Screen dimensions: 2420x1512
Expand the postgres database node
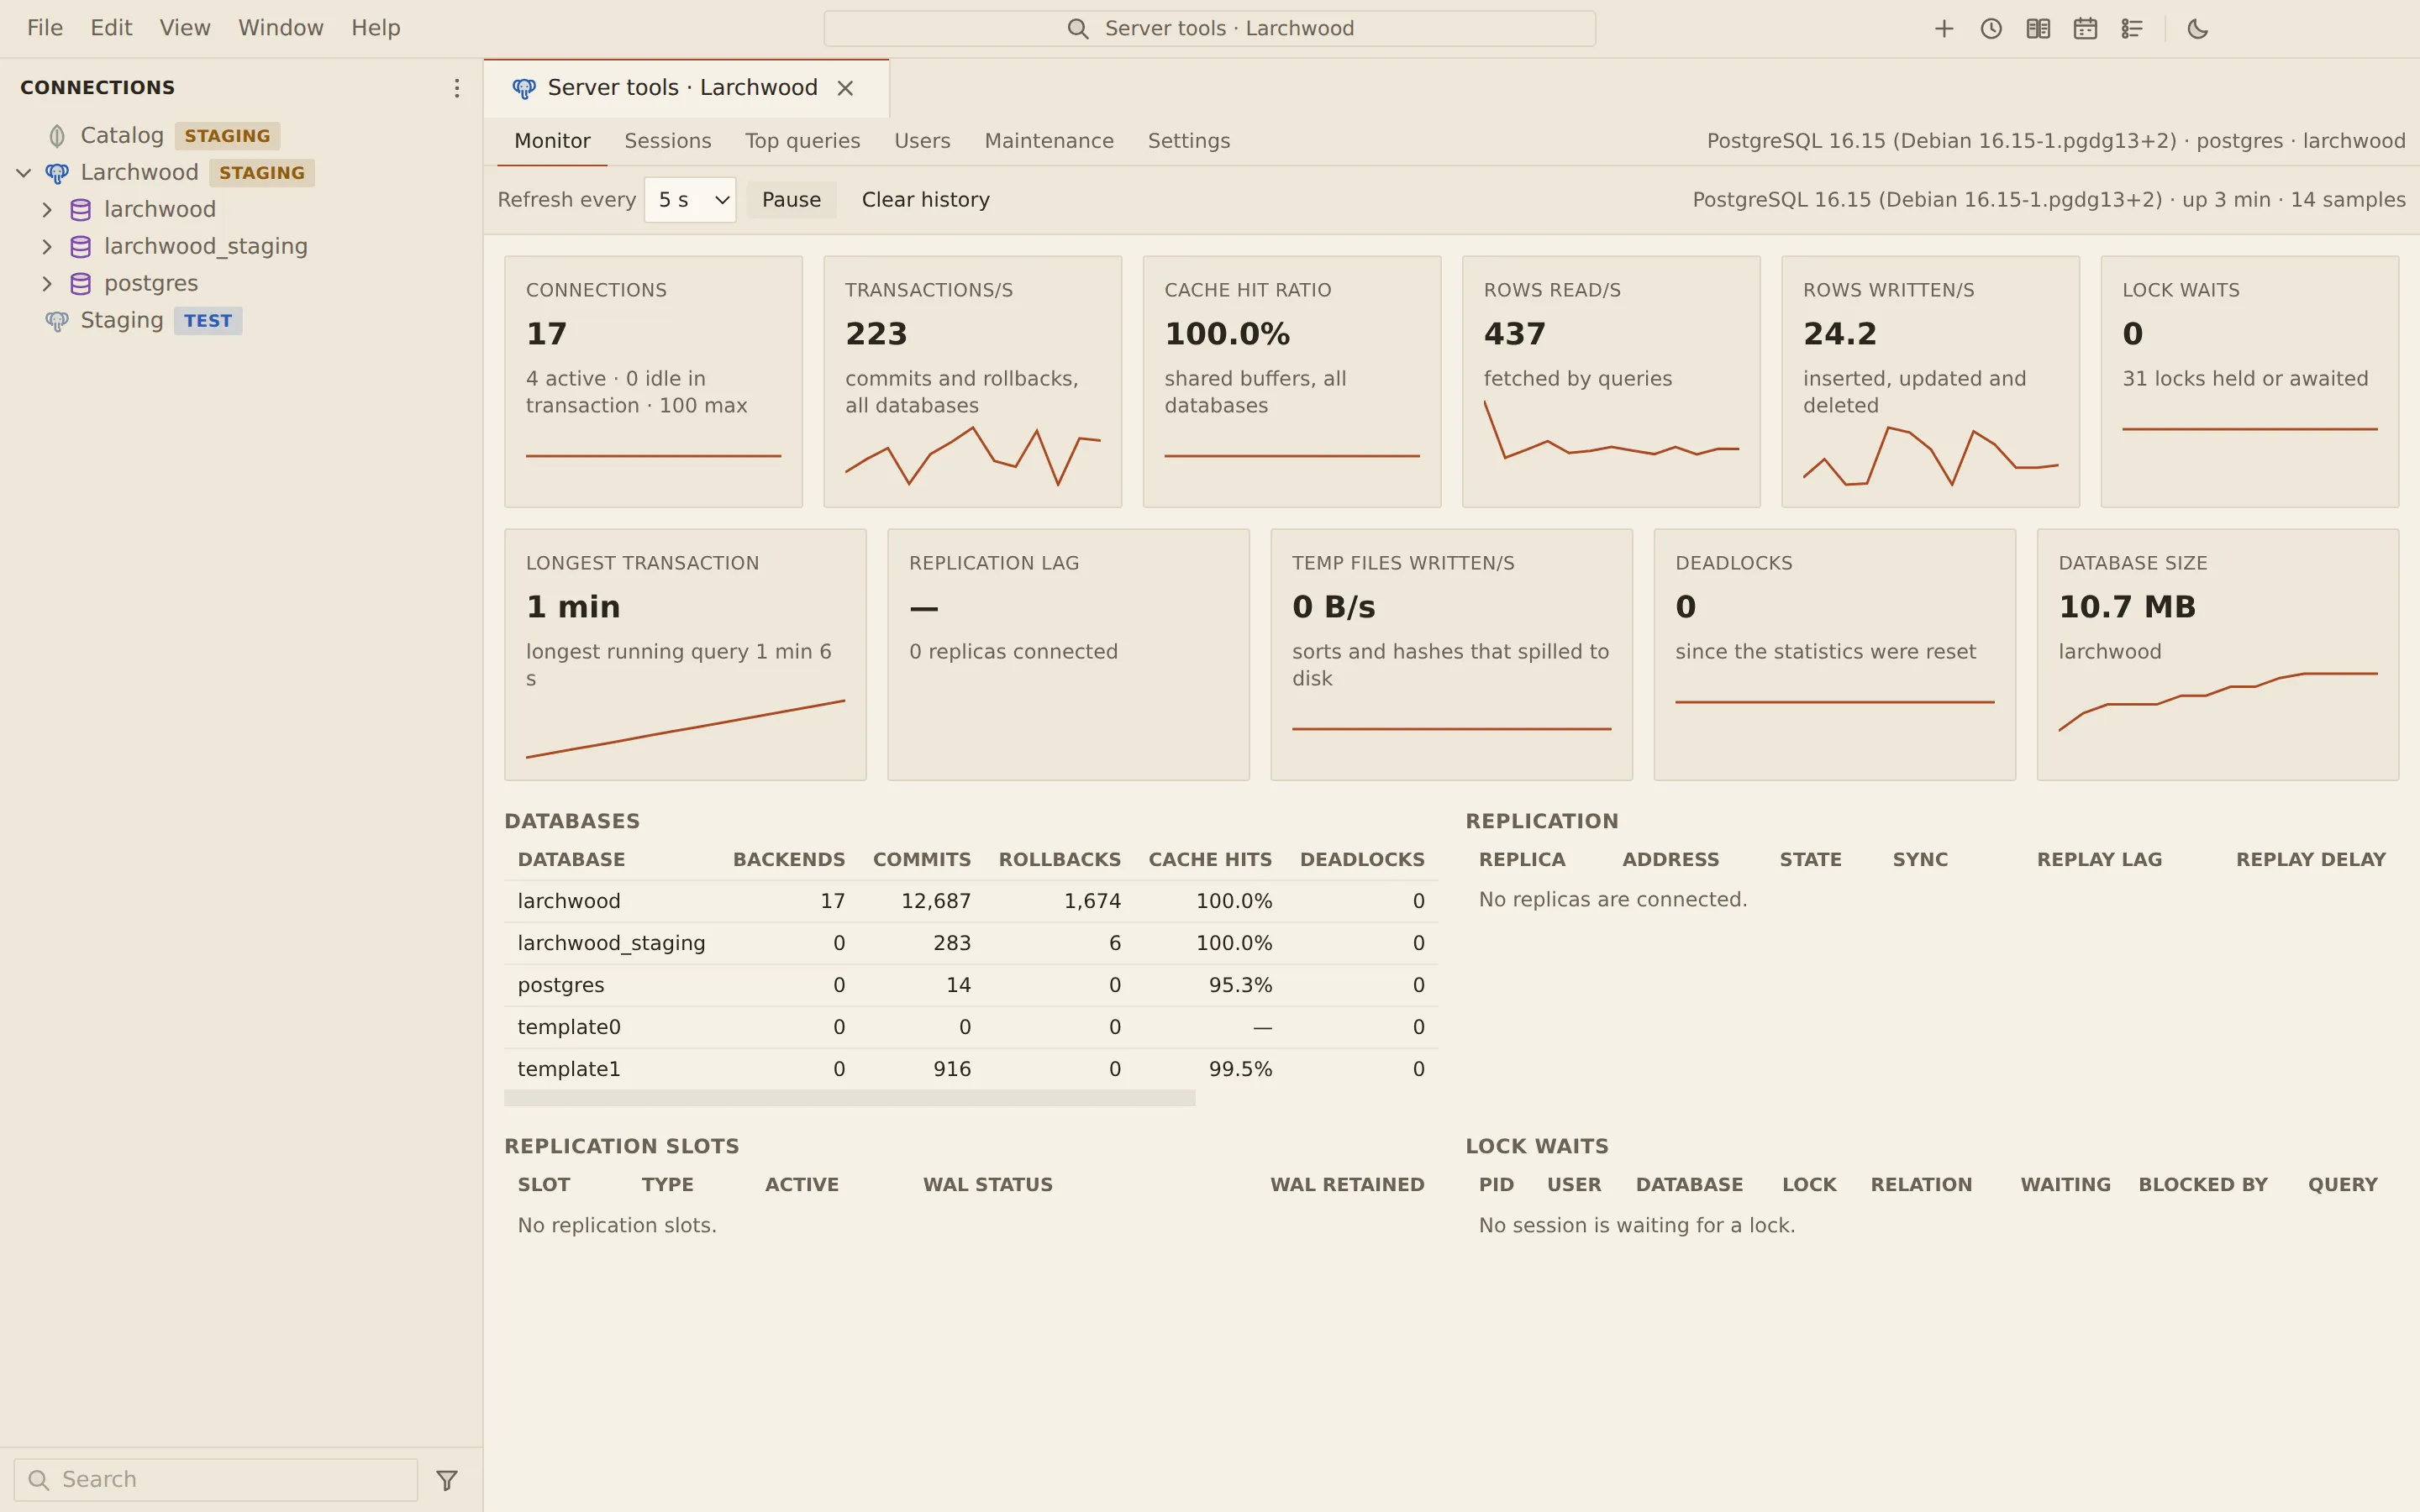pyautogui.click(x=47, y=284)
